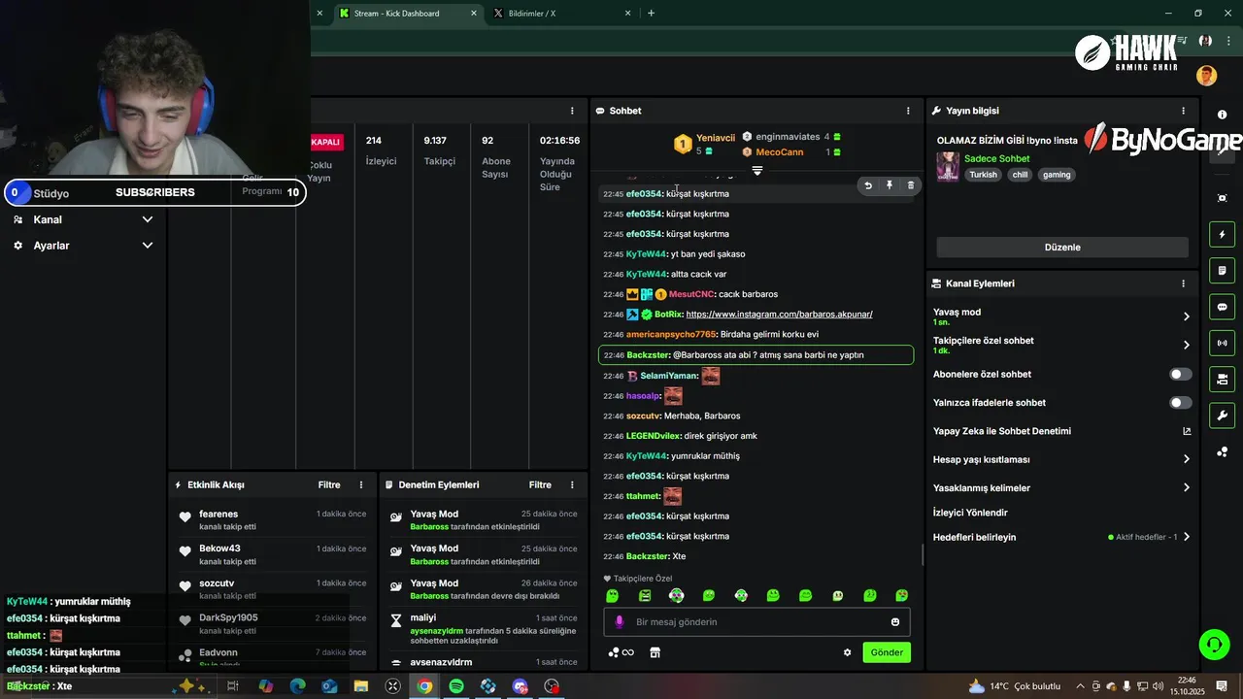The image size is (1243, 699).
Task: Open the external link icon for Yapay Zeka denetimi
Action: click(1186, 431)
